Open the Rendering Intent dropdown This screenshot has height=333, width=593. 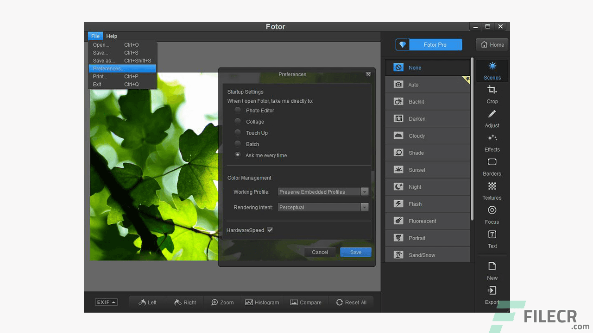click(365, 207)
